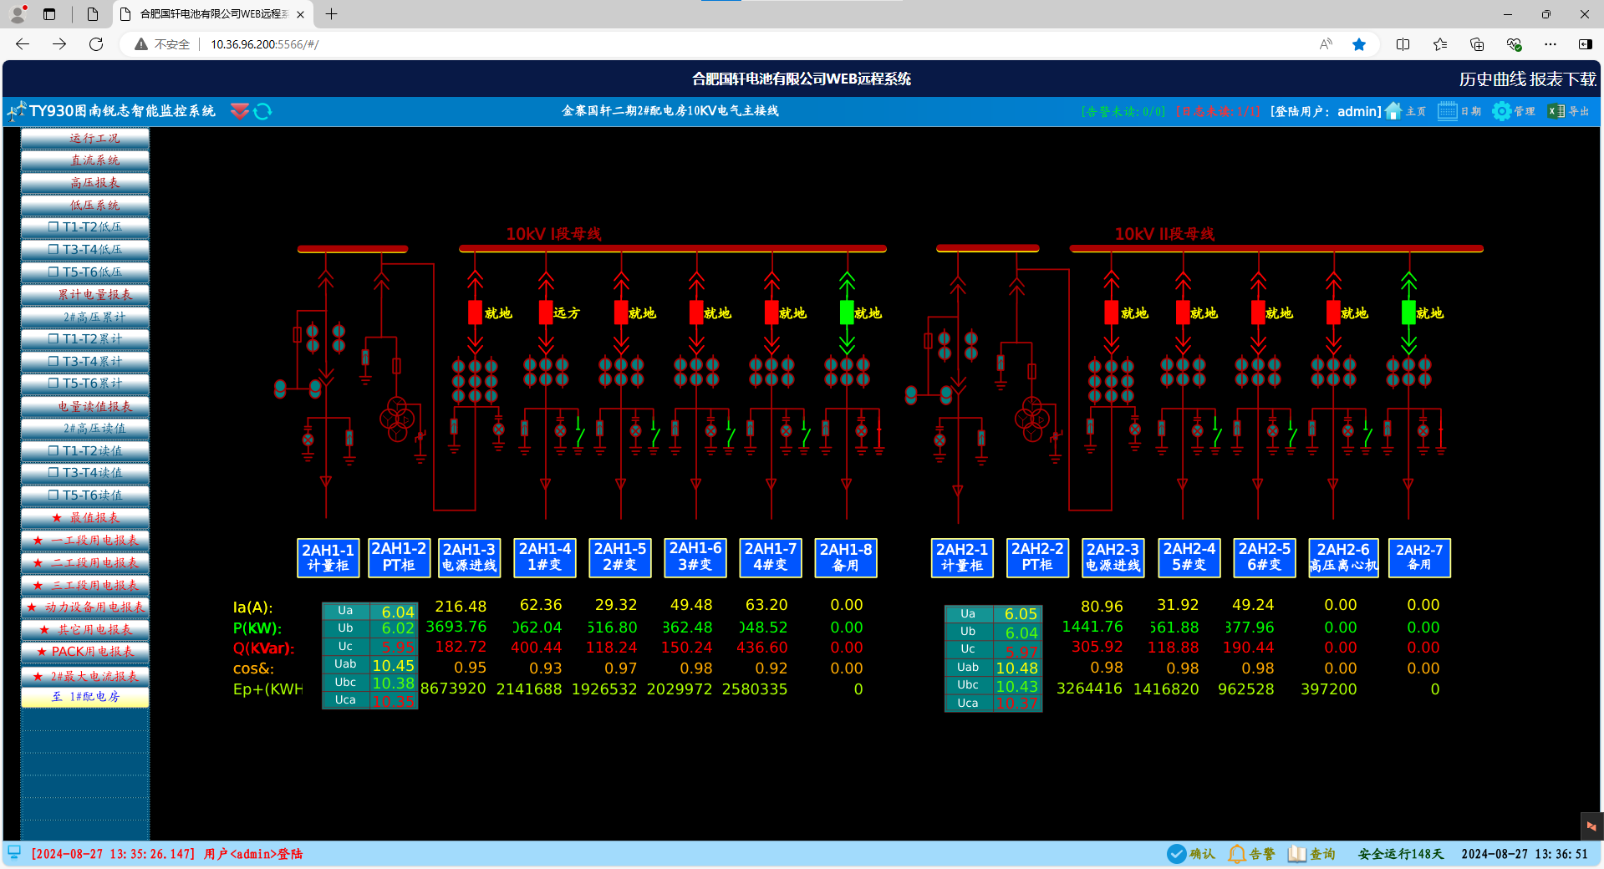Screen dimensions: 1604x869
Task: Click the 查询 book icon in status bar
Action: click(1296, 854)
